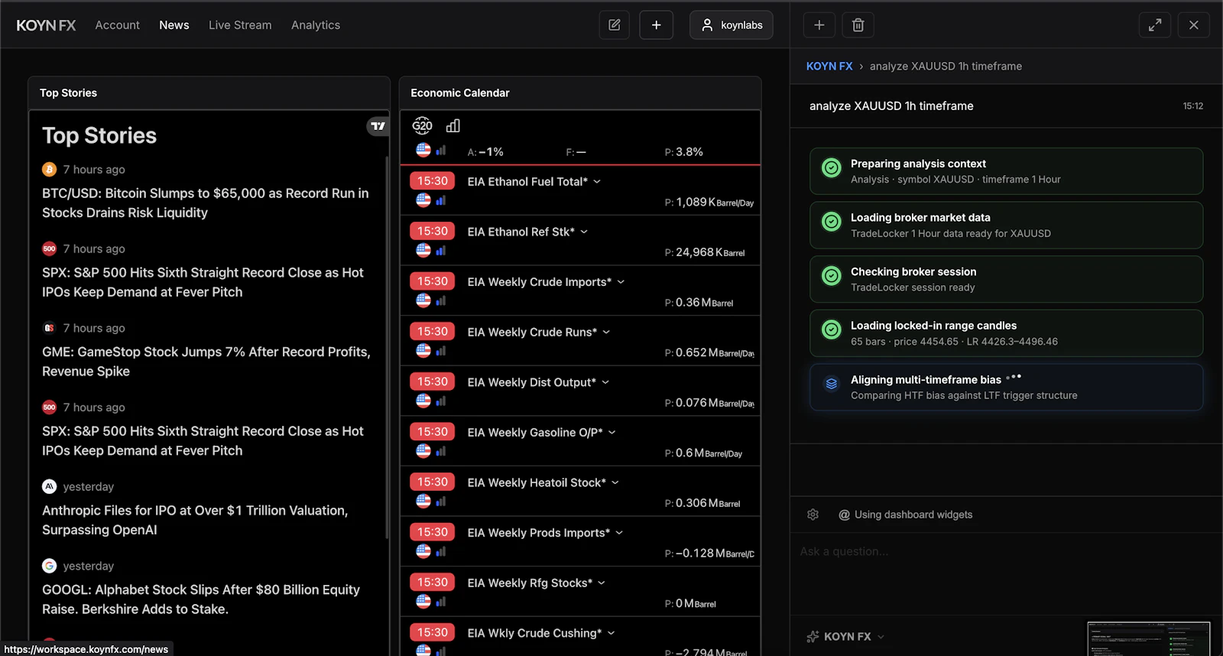1223x656 pixels.
Task: Click the Anthropic source icon
Action: pyautogui.click(x=50, y=487)
